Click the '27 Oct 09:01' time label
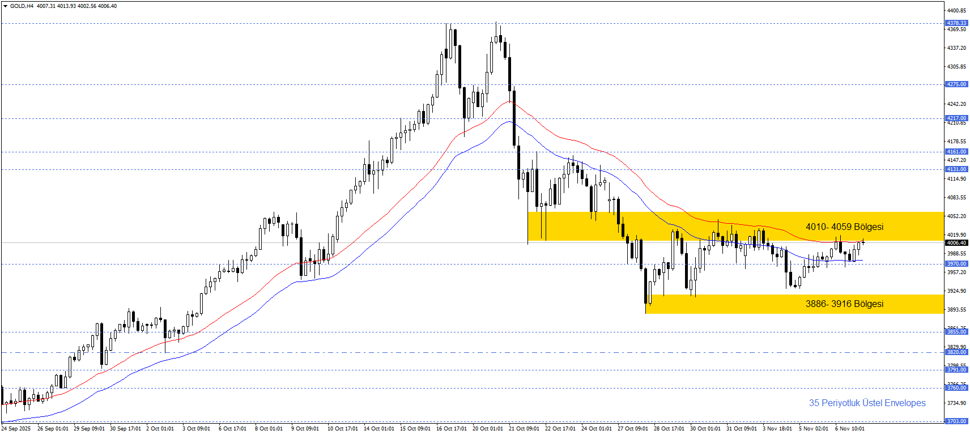 pyautogui.click(x=633, y=429)
